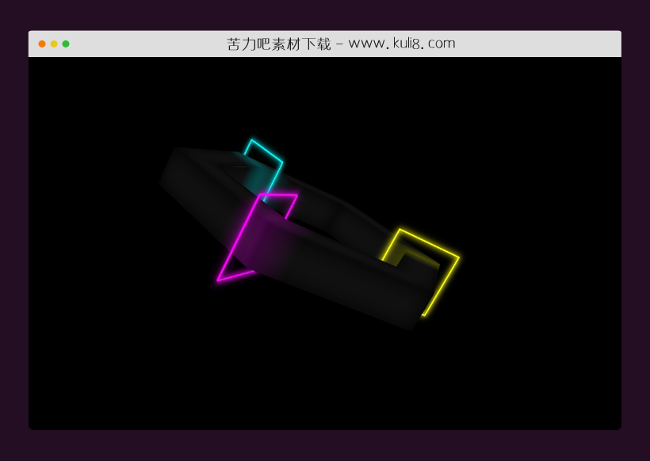Click the rightmost circular control in the title bar
The height and width of the screenshot is (461, 650).
tap(67, 44)
